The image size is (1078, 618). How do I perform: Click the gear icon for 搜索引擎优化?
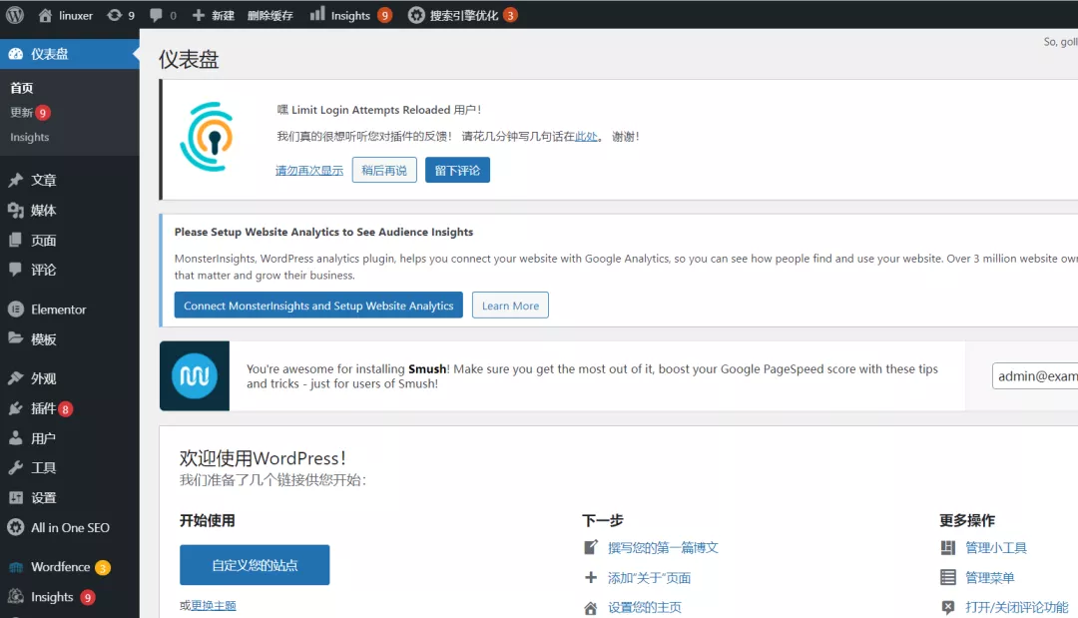tap(416, 15)
